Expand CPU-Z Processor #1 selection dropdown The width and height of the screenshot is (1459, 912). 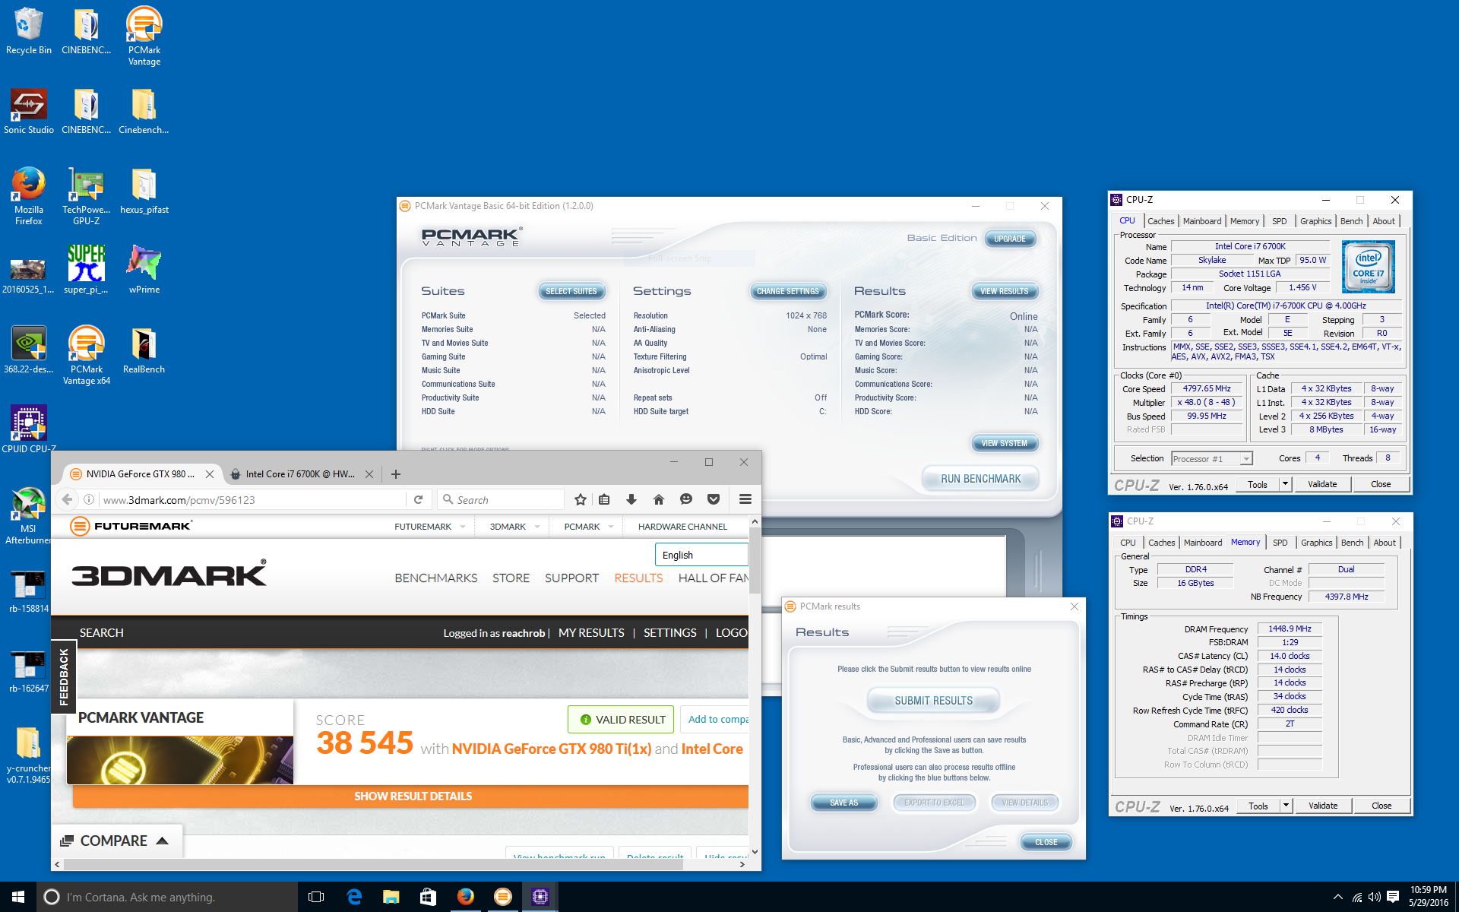(x=1246, y=459)
